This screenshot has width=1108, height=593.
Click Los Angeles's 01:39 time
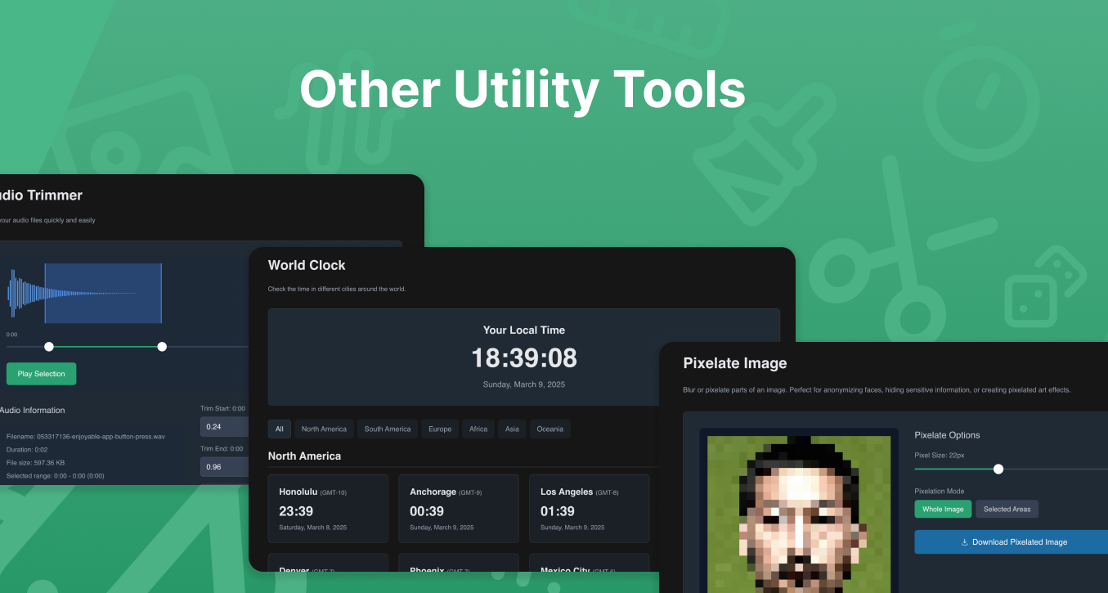[558, 511]
